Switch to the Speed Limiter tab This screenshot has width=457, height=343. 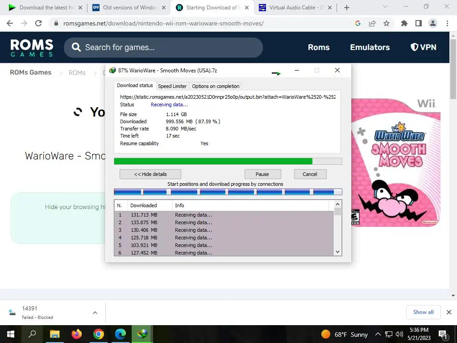[172, 86]
